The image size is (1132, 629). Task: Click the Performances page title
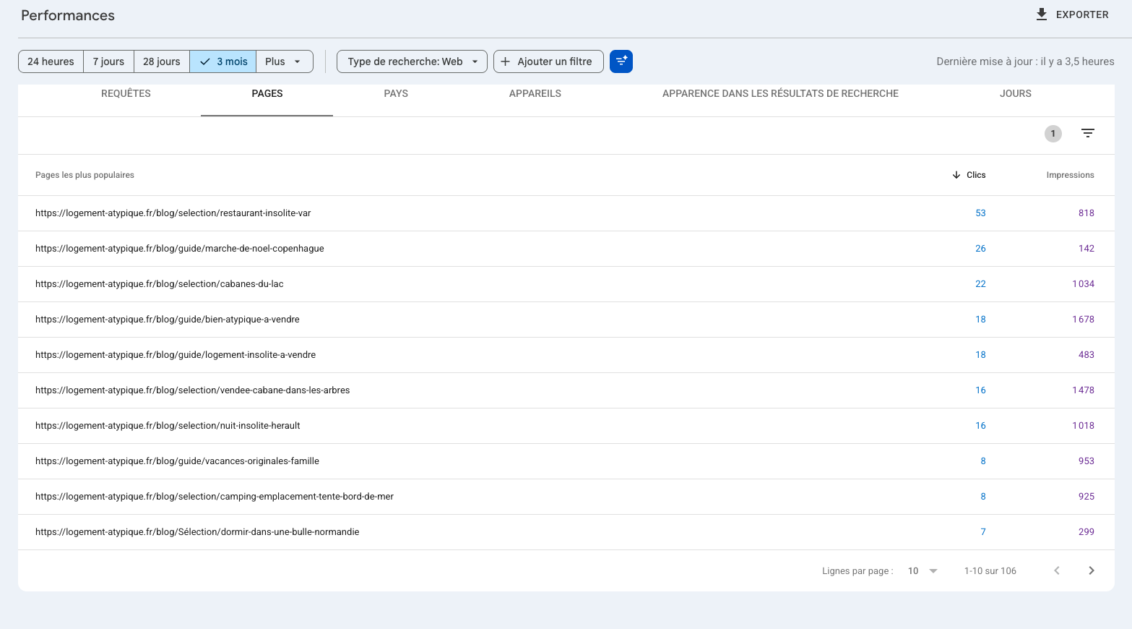(68, 15)
